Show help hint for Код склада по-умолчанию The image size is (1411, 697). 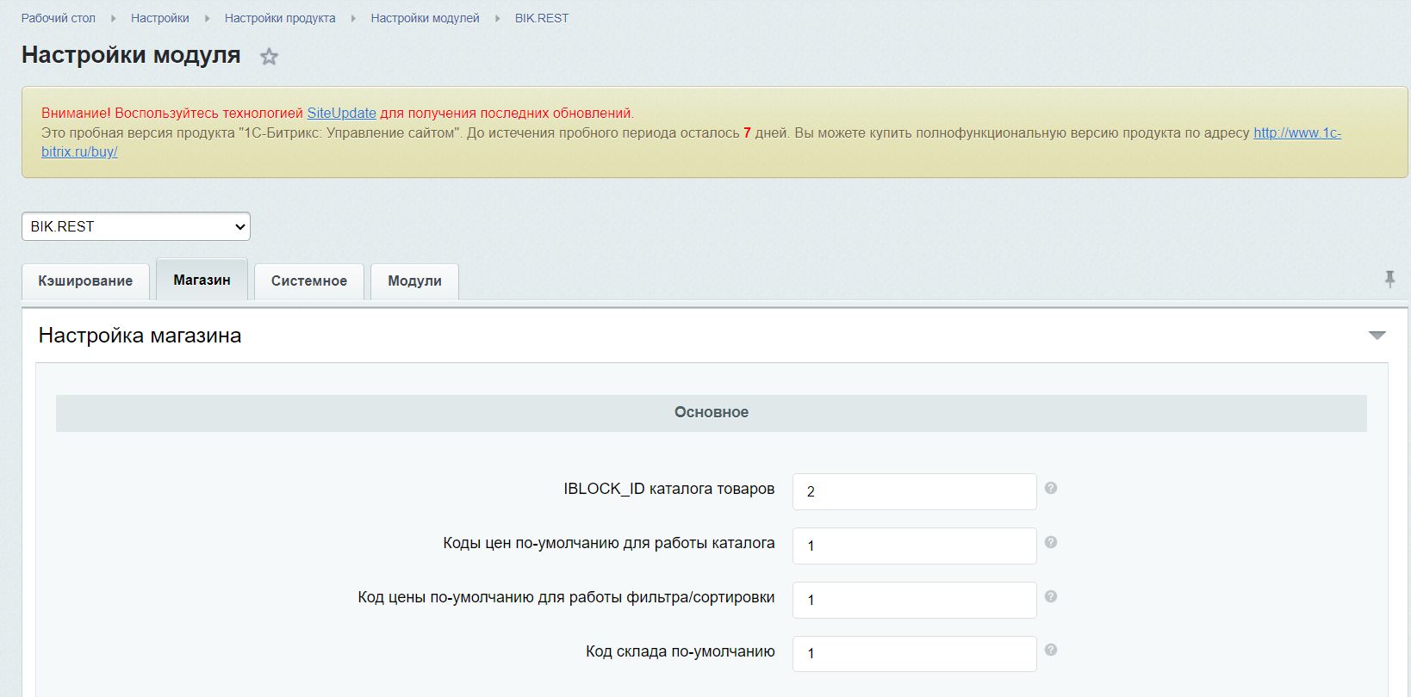click(x=1050, y=651)
